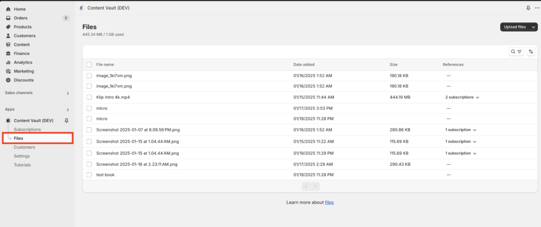The height and width of the screenshot is (227, 541).
Task: Click the Upload files button
Action: point(515,27)
